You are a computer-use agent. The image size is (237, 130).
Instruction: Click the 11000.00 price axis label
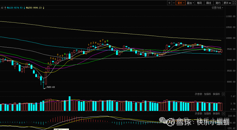pos(230,16)
